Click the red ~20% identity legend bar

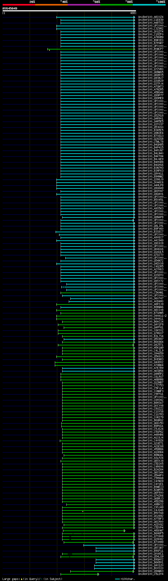[19, 5]
